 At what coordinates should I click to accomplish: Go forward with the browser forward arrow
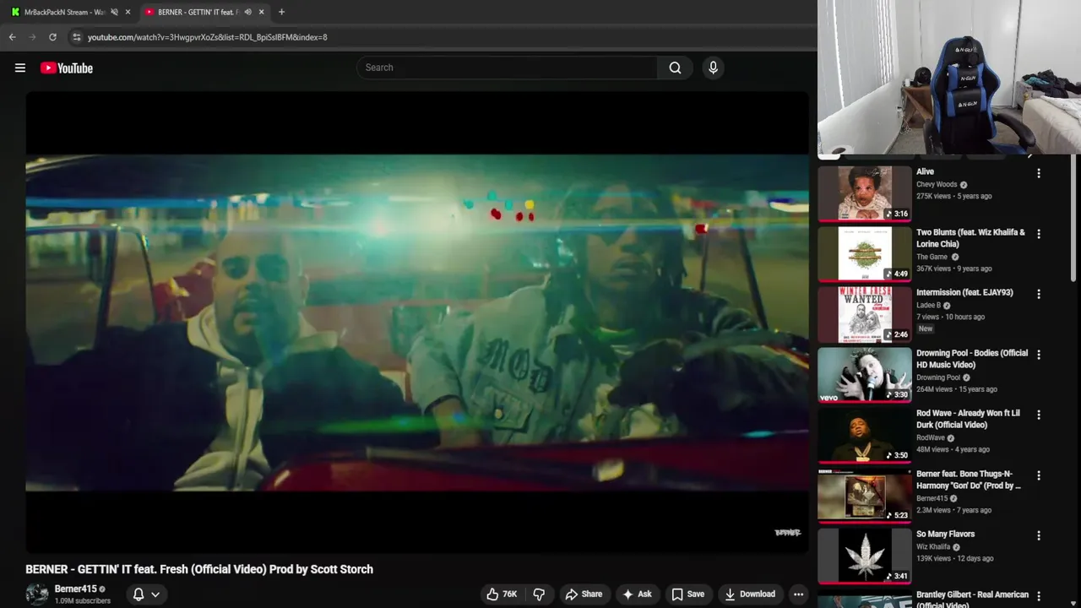click(33, 37)
